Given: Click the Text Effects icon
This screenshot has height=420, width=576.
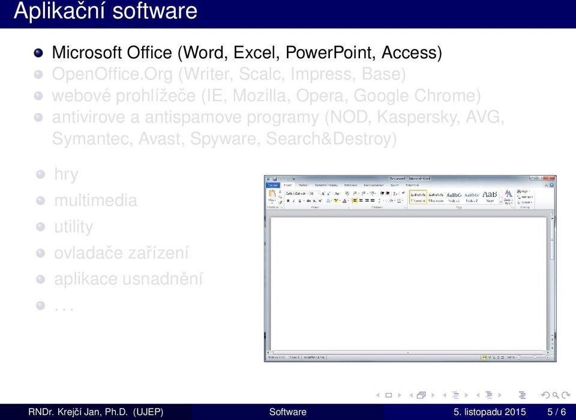Looking at the screenshot, I should pos(328,200).
